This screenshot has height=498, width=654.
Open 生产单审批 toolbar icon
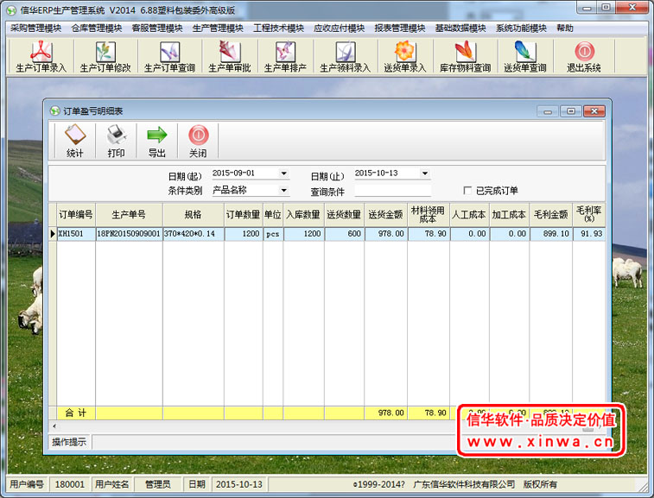230,56
